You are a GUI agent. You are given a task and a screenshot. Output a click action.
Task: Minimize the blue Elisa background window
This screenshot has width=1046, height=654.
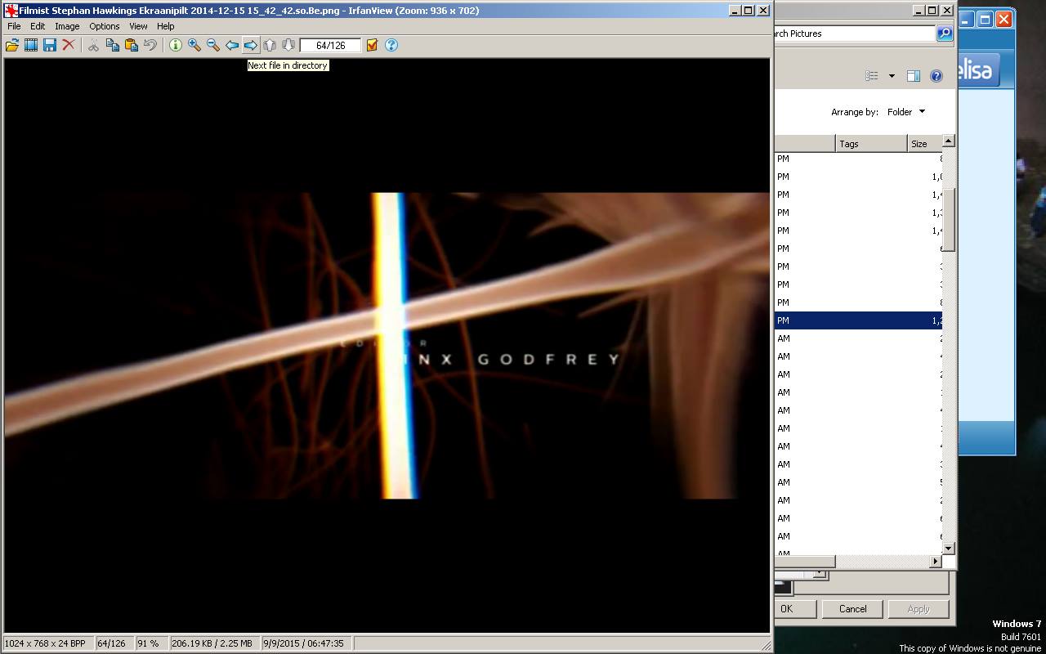click(x=967, y=19)
